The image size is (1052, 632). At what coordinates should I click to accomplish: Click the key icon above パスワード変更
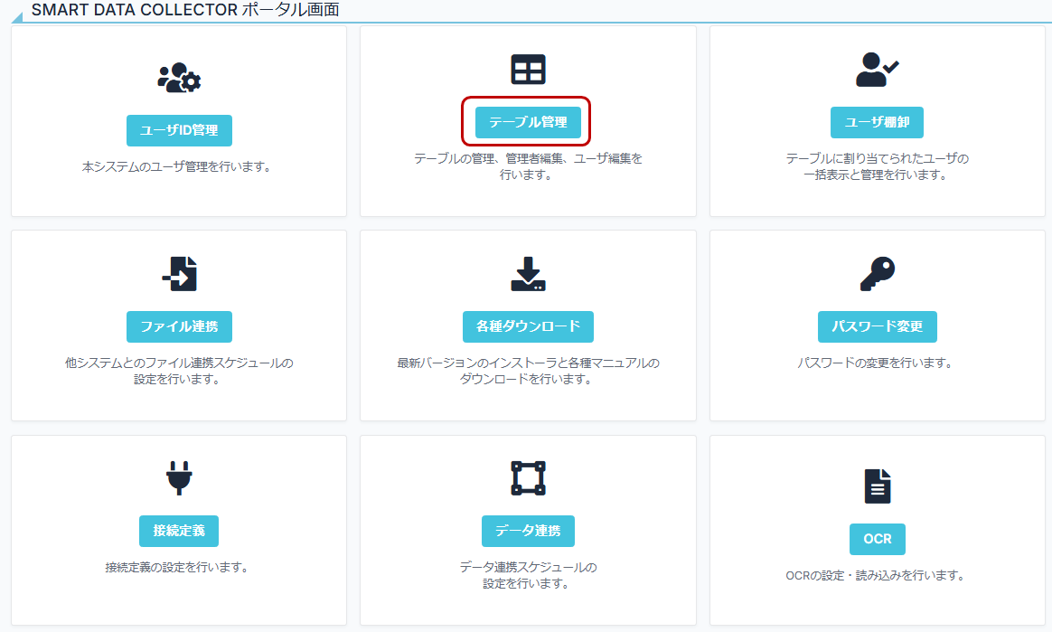click(x=877, y=274)
